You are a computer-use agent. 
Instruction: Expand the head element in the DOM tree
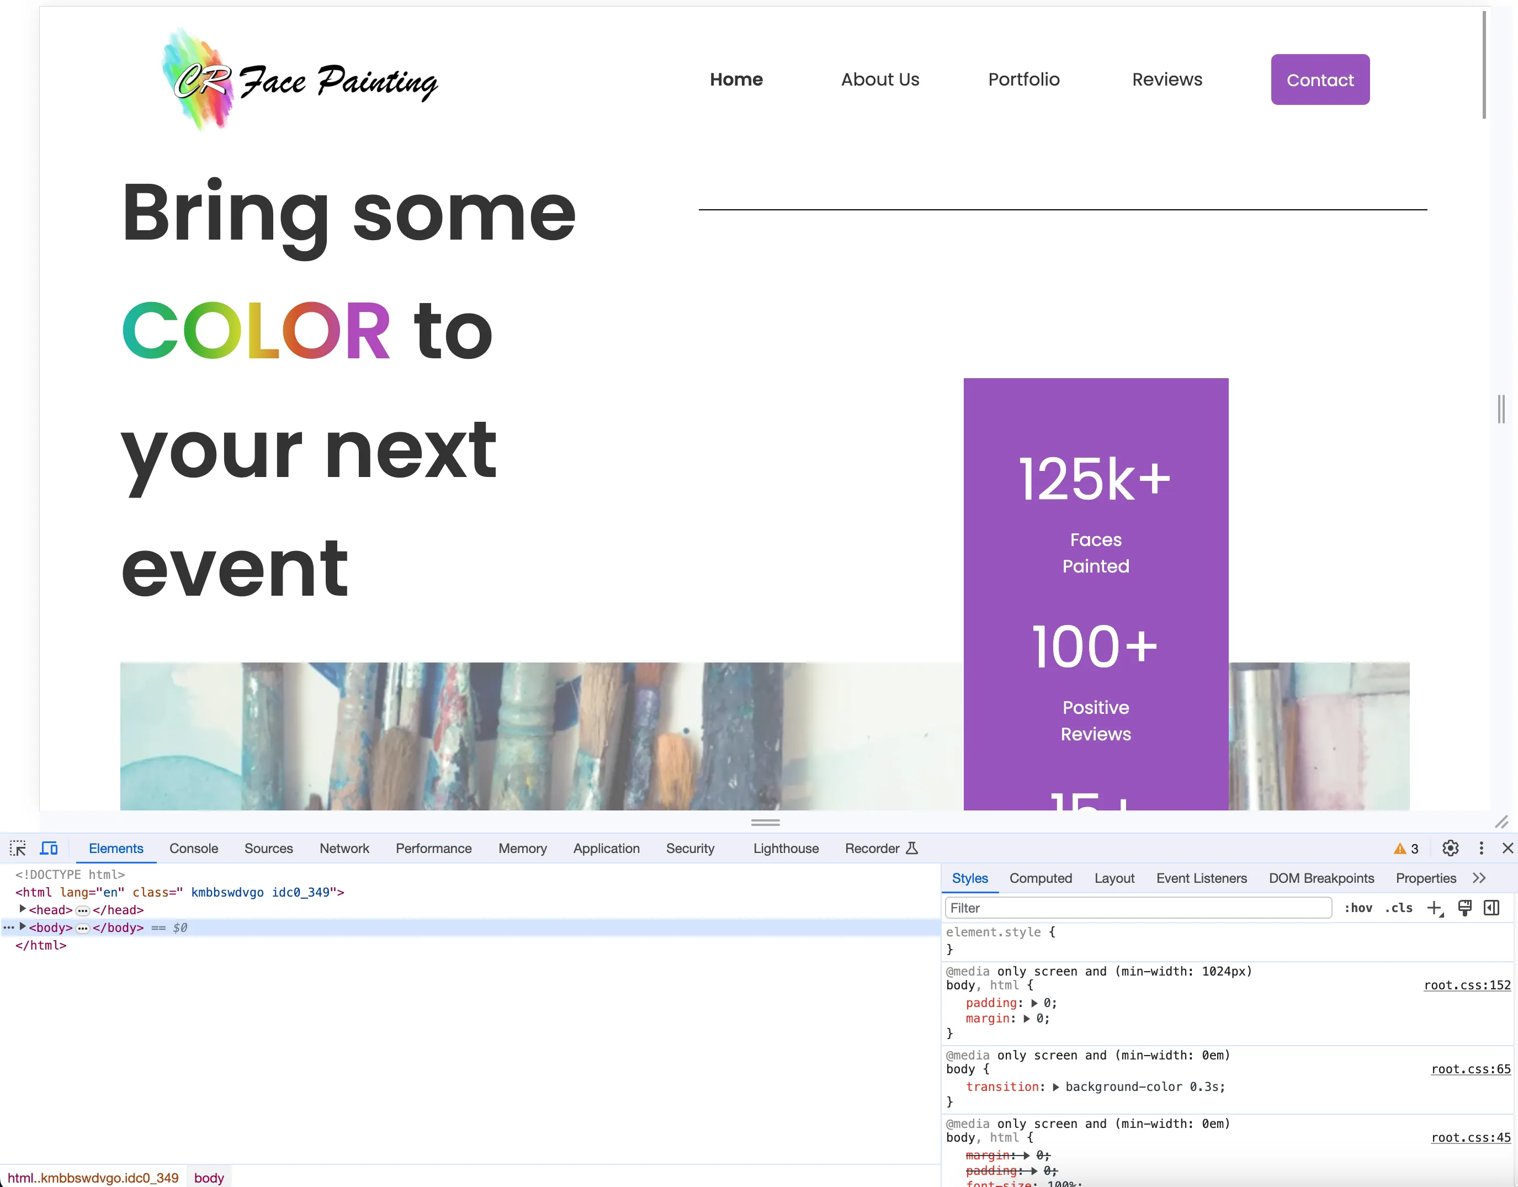pos(22,909)
